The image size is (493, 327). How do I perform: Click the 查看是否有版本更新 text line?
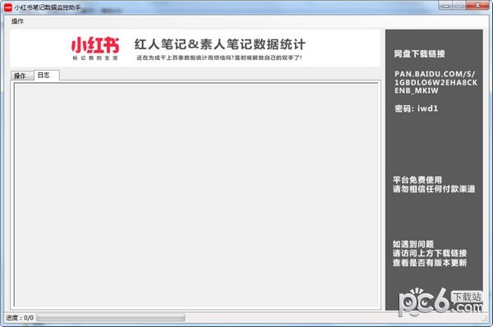pos(430,263)
